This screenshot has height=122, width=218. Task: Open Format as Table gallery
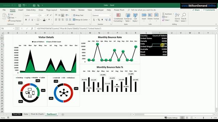click(x=128, y=18)
